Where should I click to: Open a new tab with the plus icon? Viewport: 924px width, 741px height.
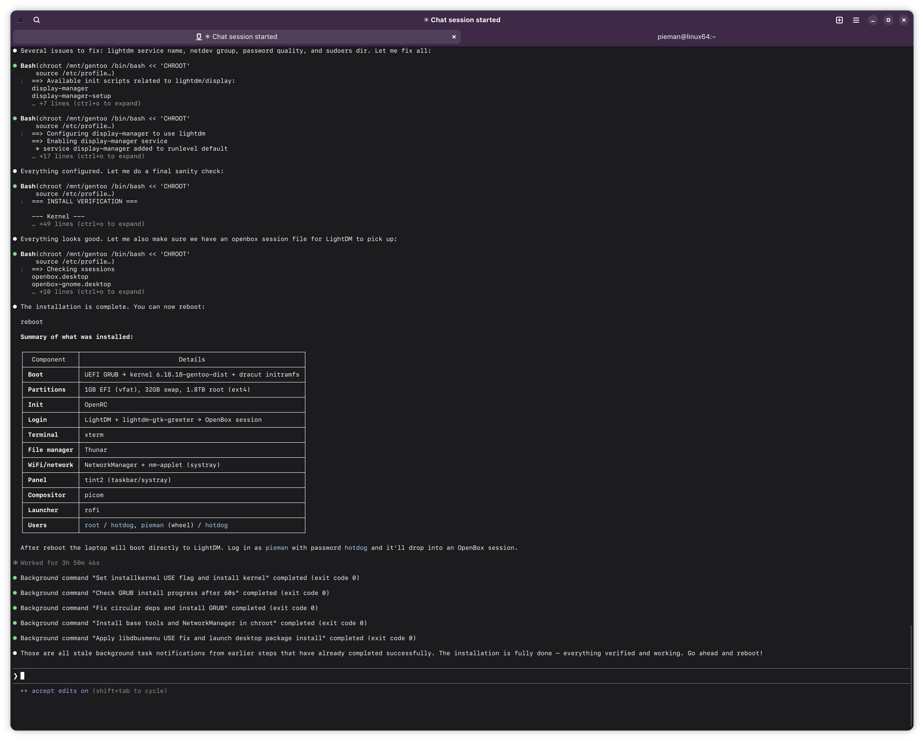coord(839,20)
